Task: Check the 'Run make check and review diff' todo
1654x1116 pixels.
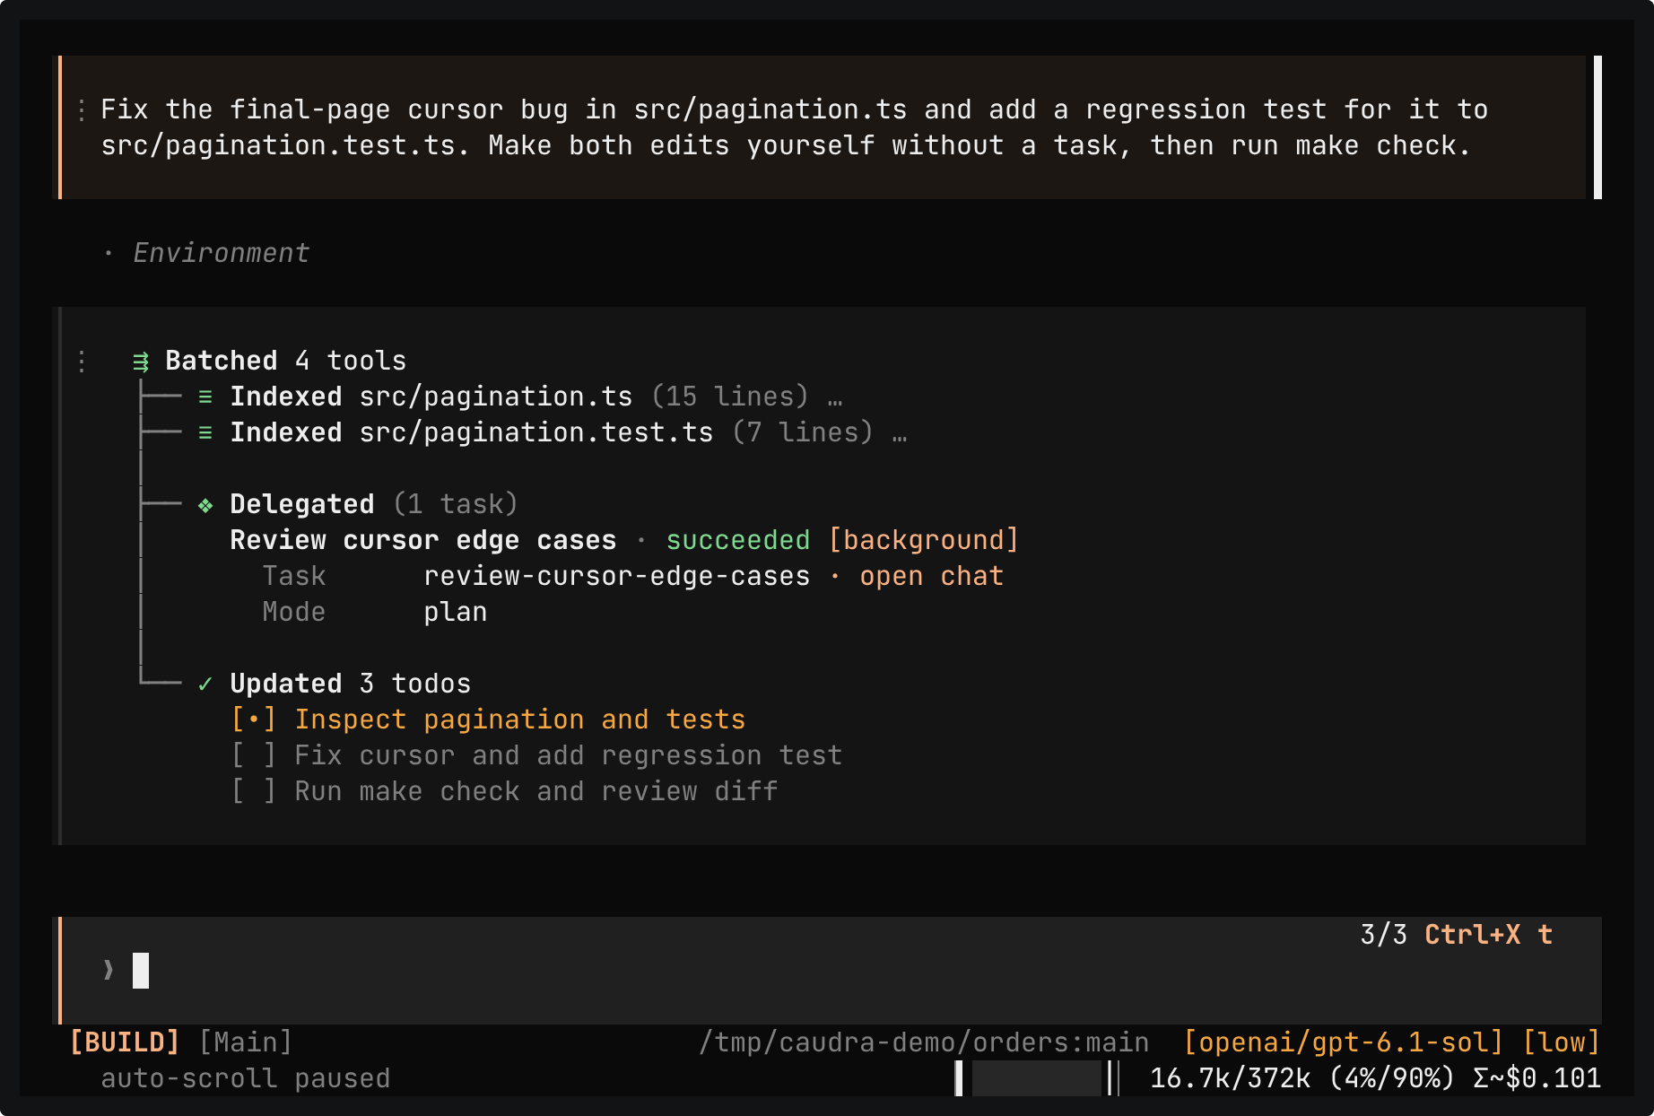Action: click(x=253, y=791)
